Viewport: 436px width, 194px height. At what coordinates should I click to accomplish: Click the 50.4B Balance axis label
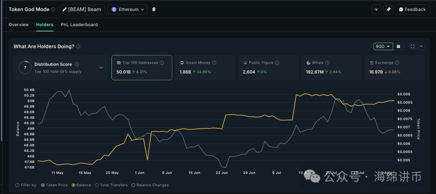29,90
